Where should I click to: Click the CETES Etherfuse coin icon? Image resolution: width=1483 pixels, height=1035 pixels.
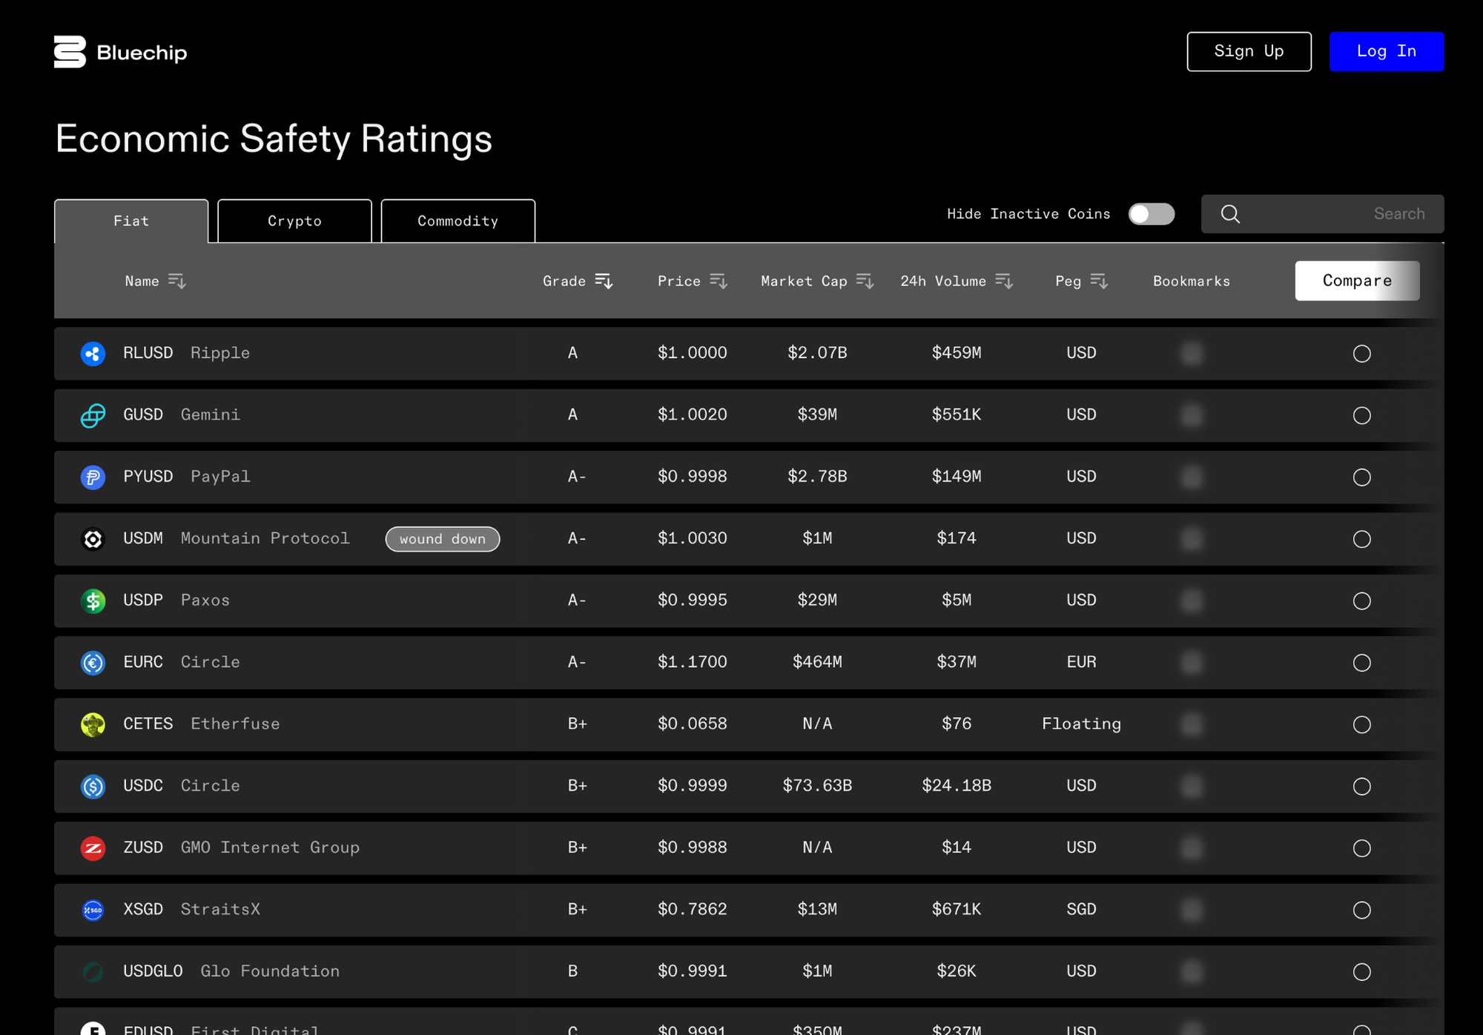pos(93,724)
